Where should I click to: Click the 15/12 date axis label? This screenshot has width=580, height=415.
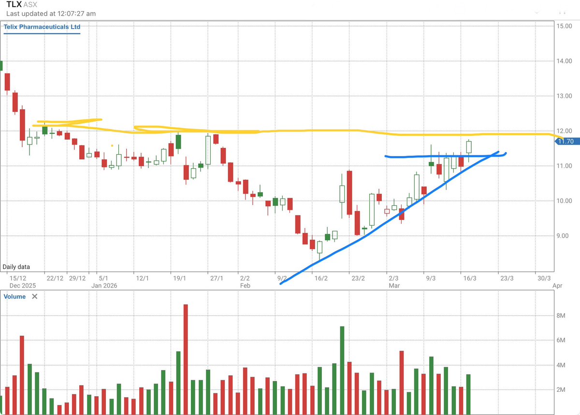[x=18, y=278]
